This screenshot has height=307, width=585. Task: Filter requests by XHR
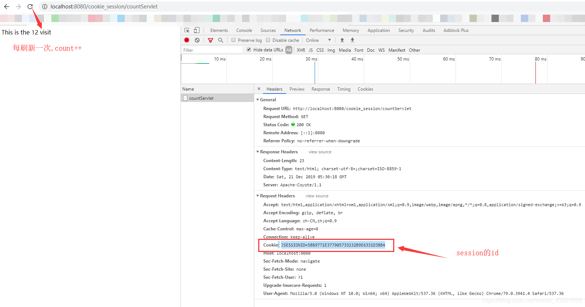pyautogui.click(x=301, y=50)
